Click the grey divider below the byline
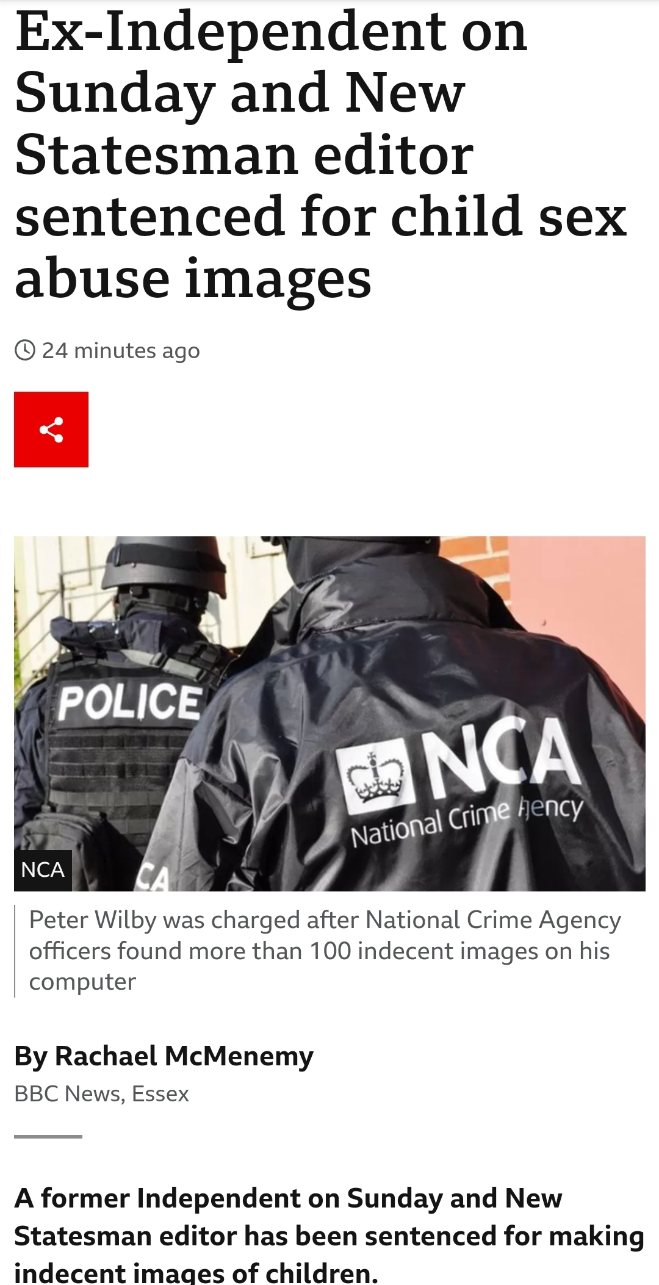This screenshot has width=659, height=1285. pyautogui.click(x=48, y=1137)
